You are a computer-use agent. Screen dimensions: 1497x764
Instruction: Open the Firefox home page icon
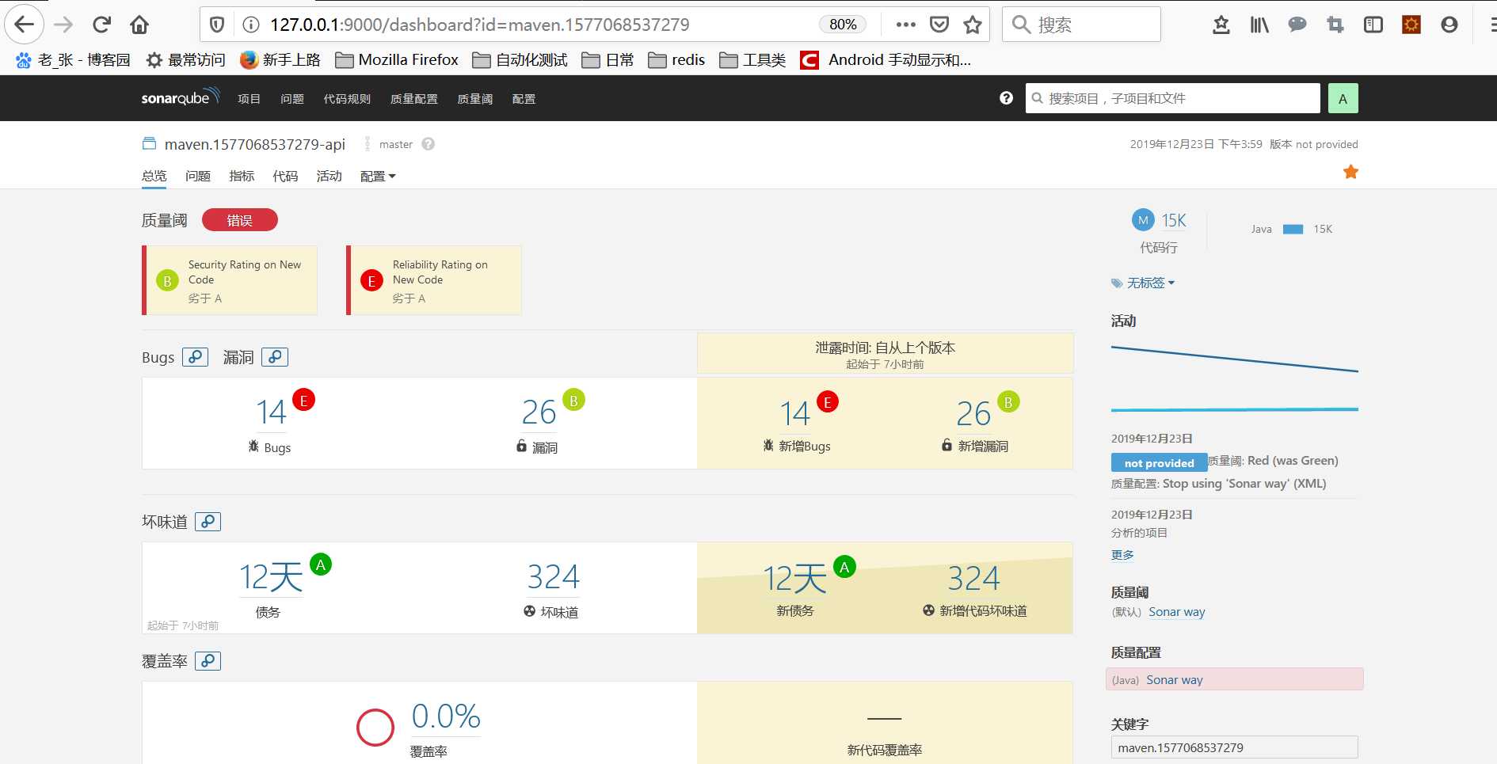click(x=139, y=25)
